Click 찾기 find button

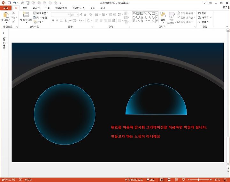tap(202, 13)
